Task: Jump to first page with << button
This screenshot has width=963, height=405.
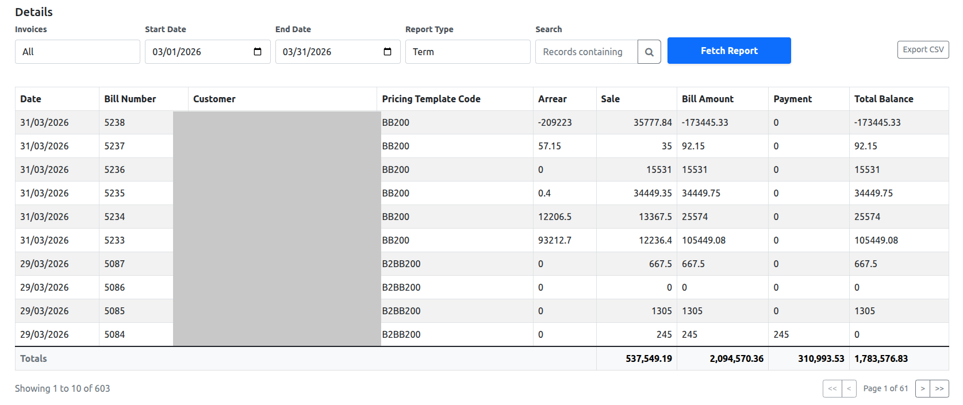Action: click(x=832, y=388)
